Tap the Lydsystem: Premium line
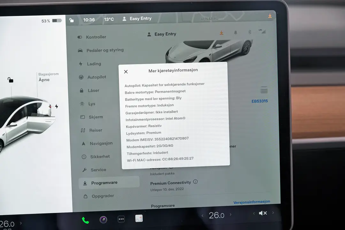The height and width of the screenshot is (230, 345). click(143, 133)
